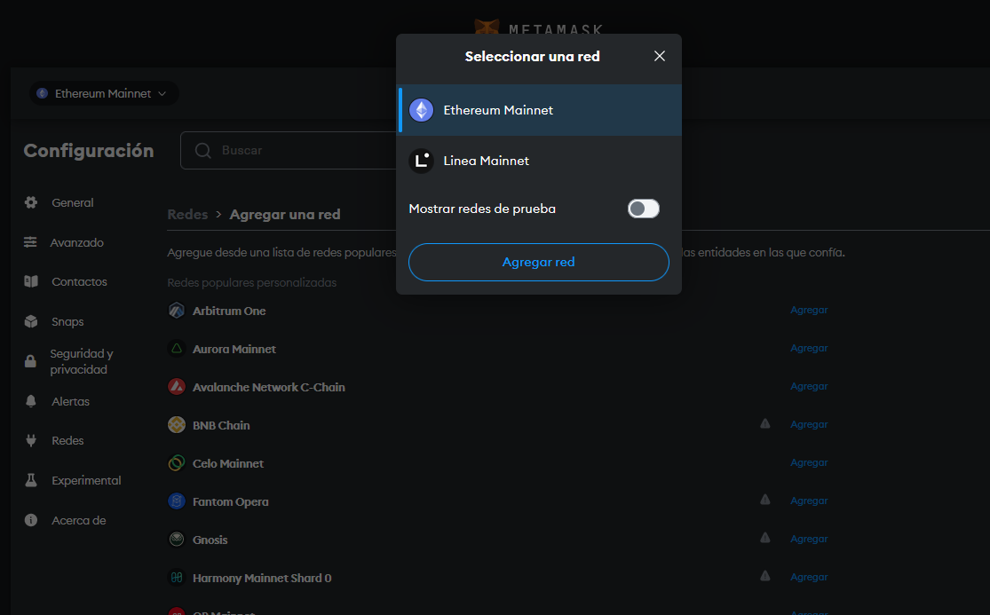Click Agregar link for Arbitrum One
The width and height of the screenshot is (990, 615).
809,310
